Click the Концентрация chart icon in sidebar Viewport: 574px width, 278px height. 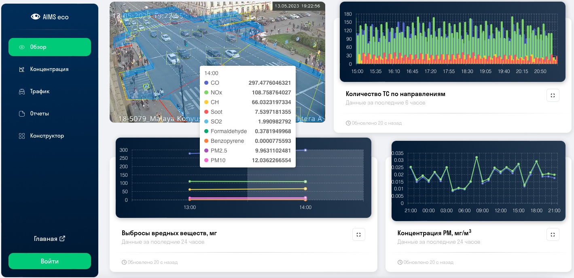coord(22,69)
